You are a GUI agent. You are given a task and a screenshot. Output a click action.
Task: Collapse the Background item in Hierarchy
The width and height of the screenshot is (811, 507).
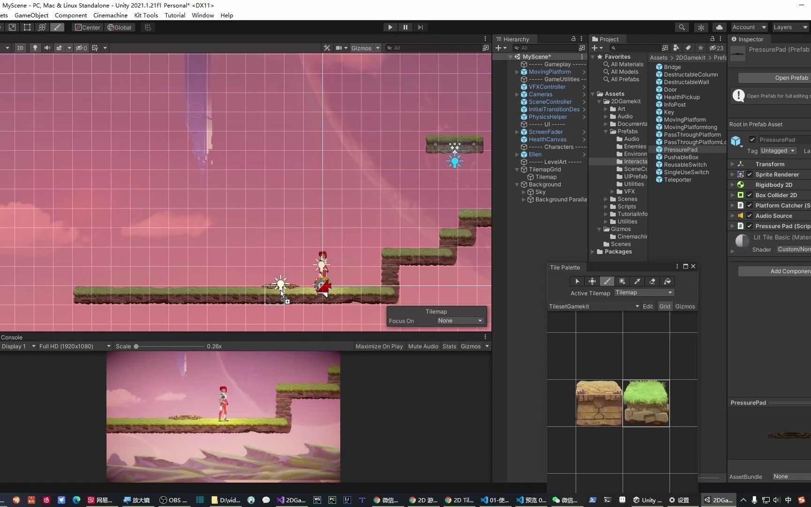coord(516,184)
